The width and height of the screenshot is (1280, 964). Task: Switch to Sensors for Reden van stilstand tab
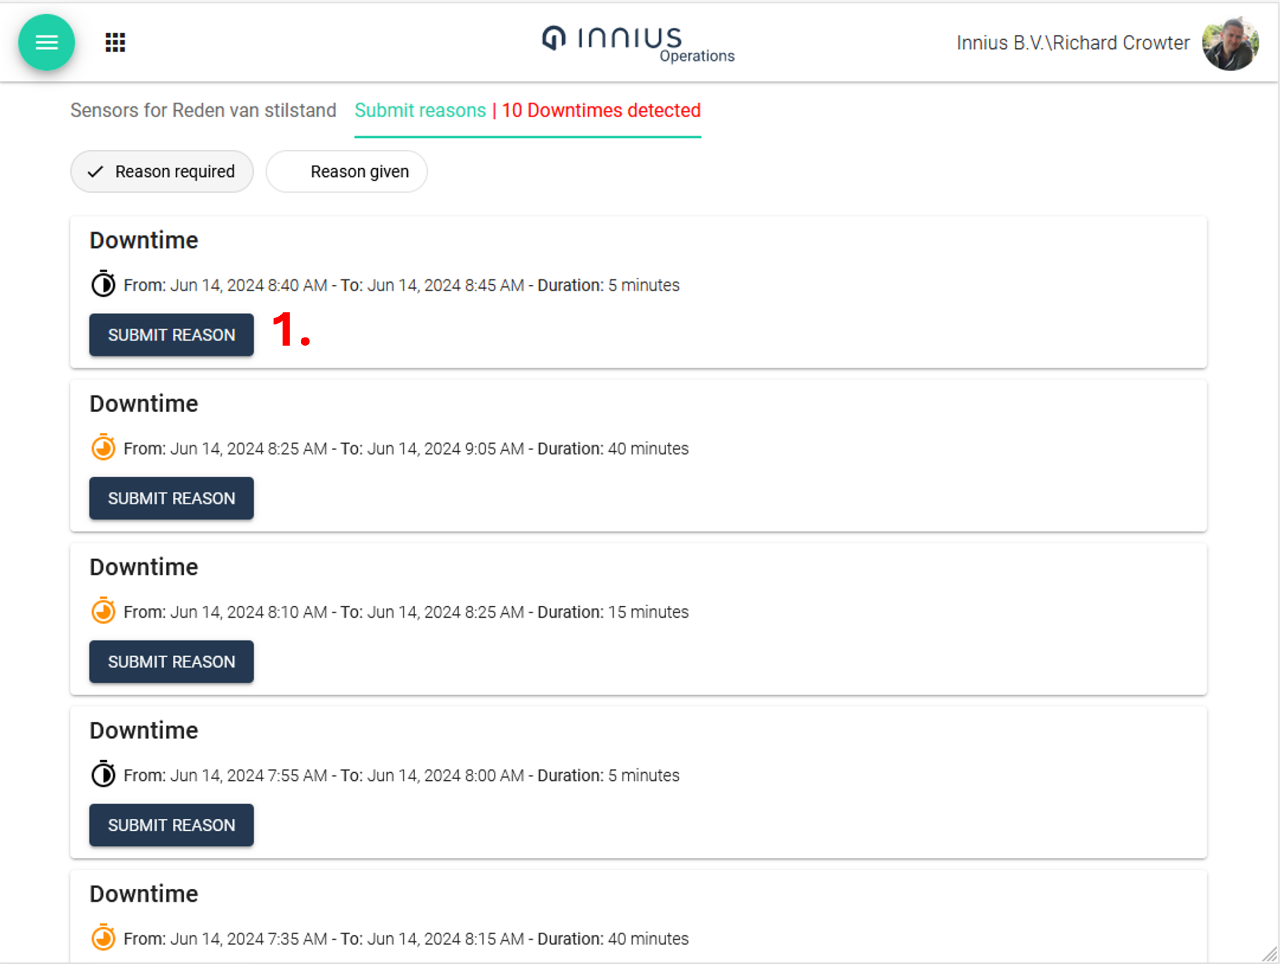203,110
